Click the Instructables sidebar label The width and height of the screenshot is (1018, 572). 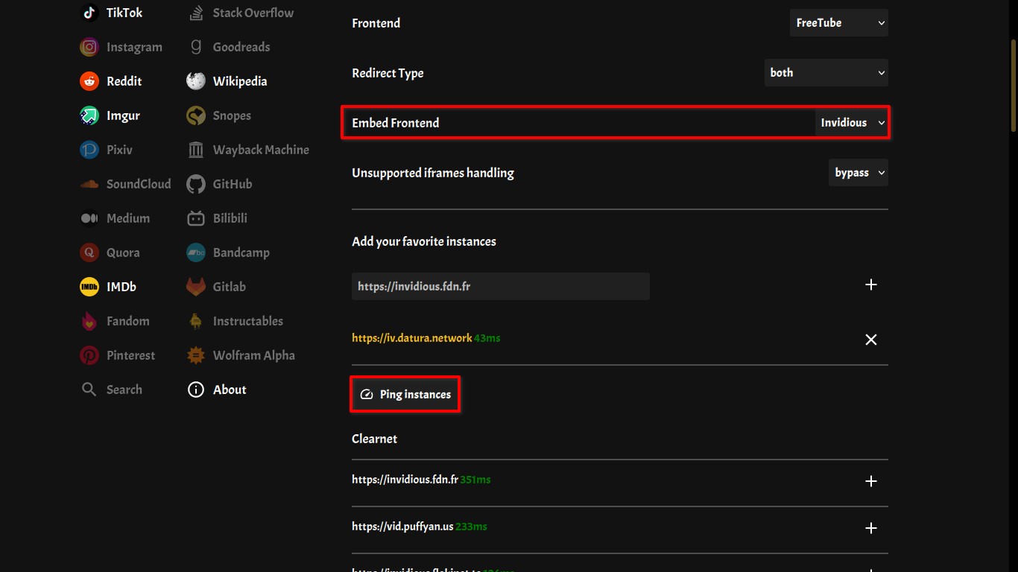coord(248,321)
